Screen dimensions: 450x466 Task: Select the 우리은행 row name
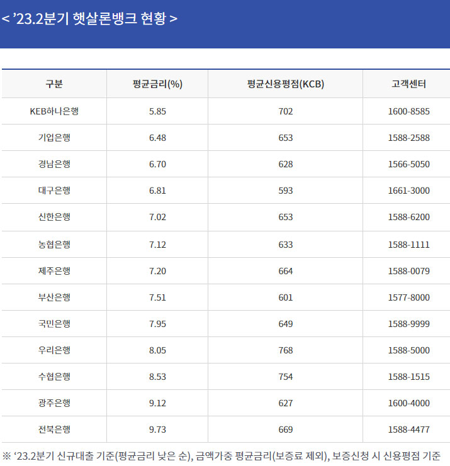click(54, 350)
